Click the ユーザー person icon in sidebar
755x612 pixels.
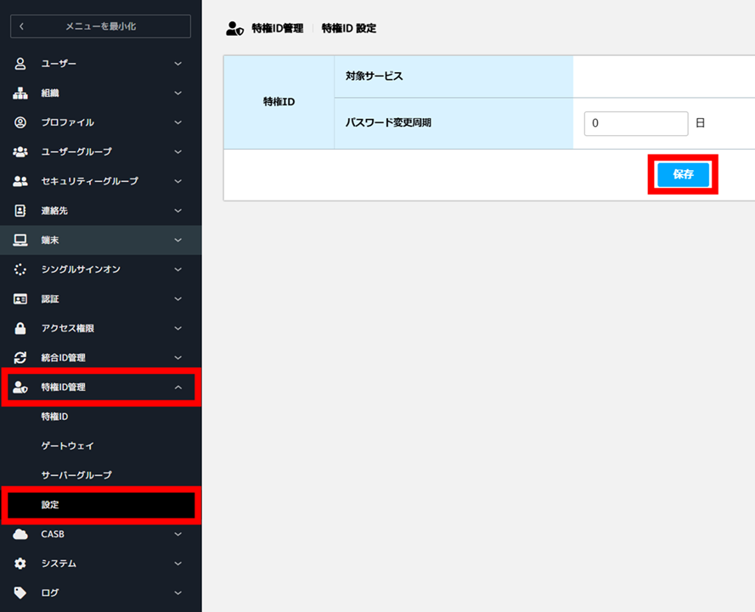point(20,64)
